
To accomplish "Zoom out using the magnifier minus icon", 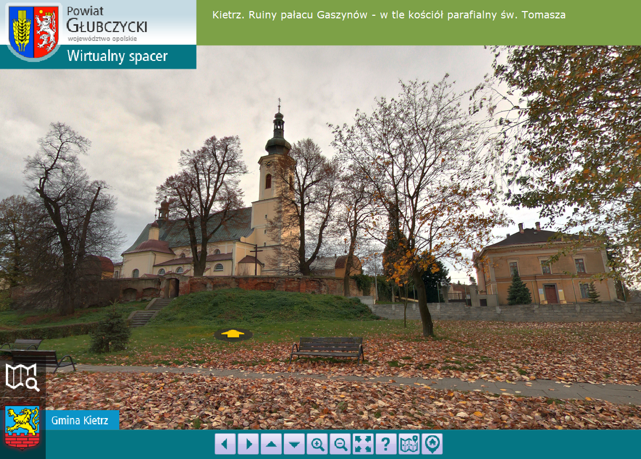I will (340, 444).
